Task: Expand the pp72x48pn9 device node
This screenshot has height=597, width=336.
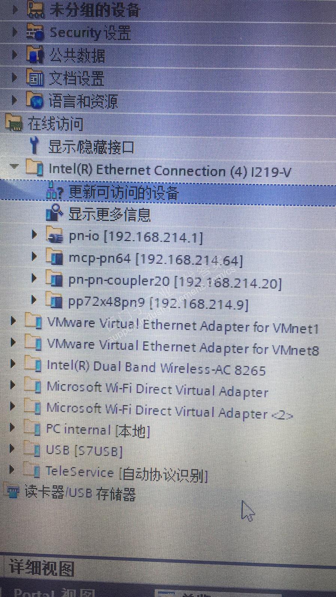Action: 34,300
